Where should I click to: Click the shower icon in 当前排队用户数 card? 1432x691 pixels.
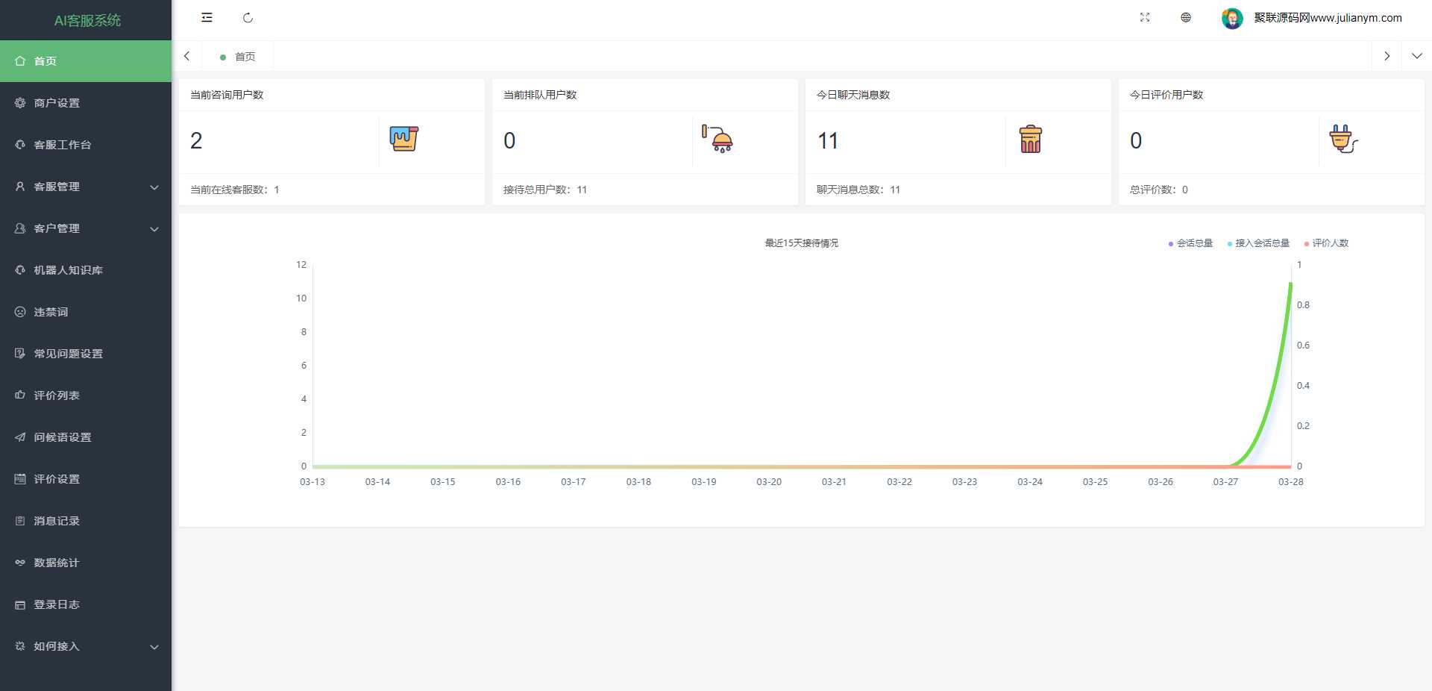tap(717, 140)
